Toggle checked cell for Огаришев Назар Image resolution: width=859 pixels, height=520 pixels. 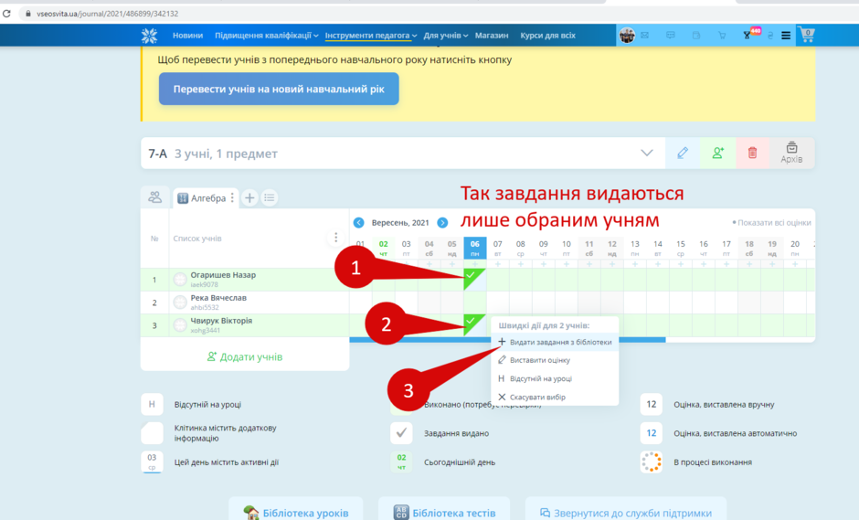tap(474, 280)
